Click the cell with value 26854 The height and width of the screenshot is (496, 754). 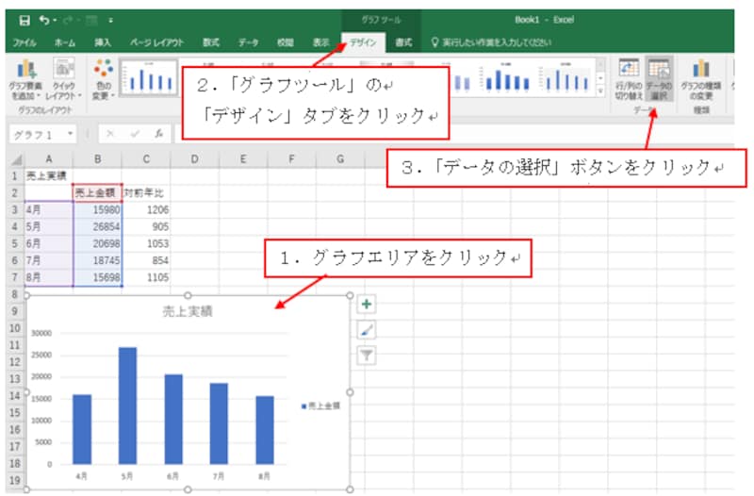(98, 226)
